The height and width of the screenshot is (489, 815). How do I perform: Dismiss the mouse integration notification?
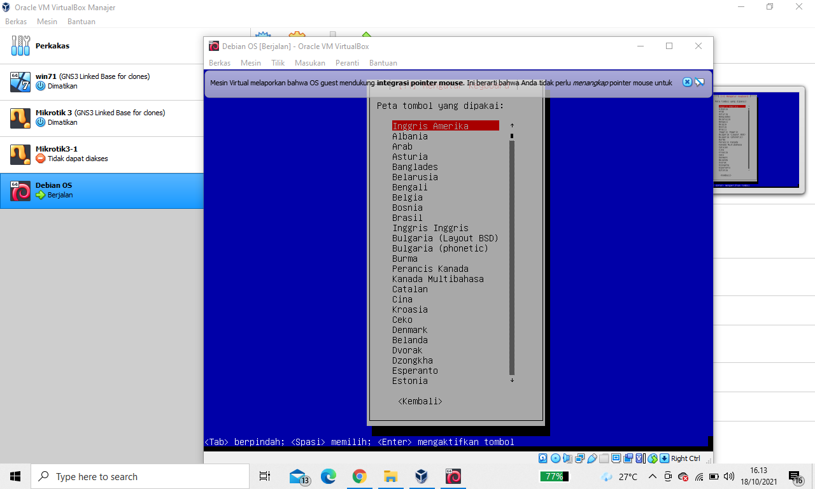coord(687,82)
